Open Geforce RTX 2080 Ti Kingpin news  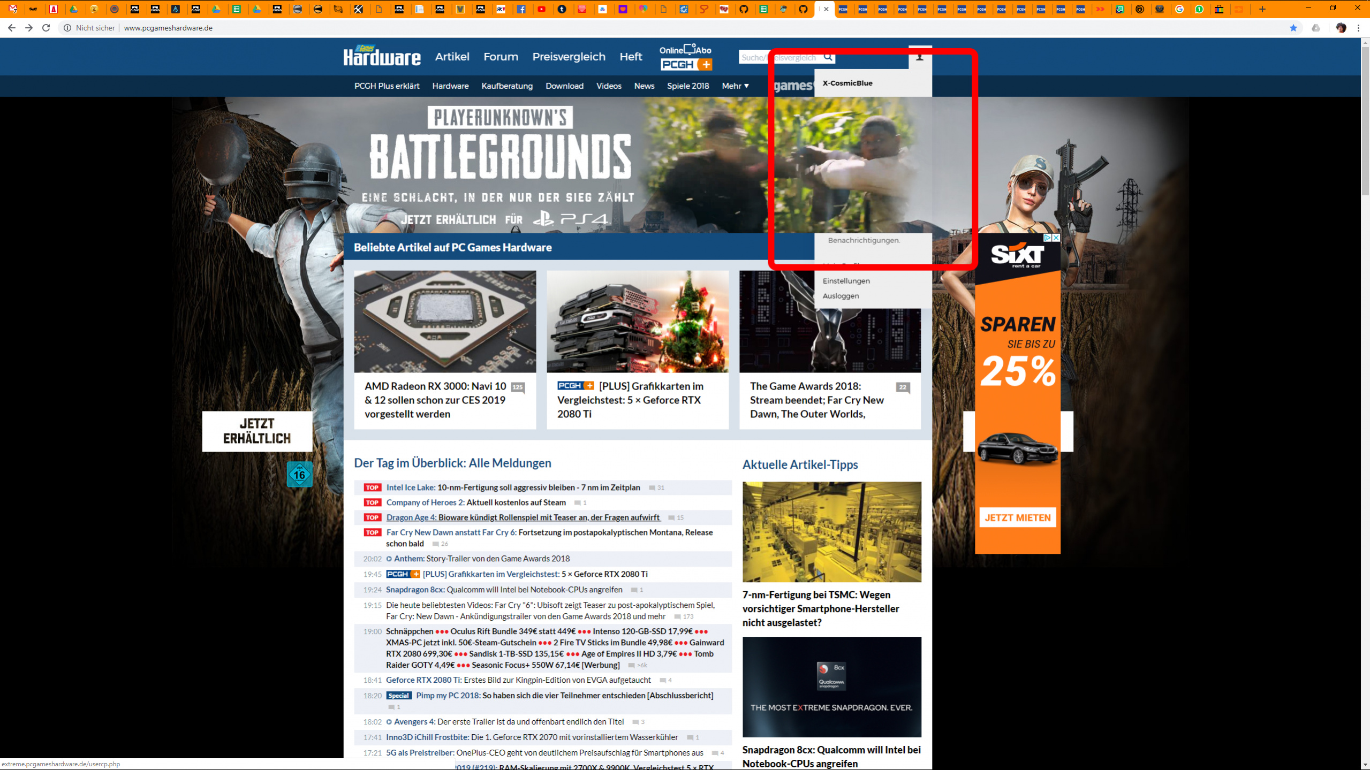point(518,680)
